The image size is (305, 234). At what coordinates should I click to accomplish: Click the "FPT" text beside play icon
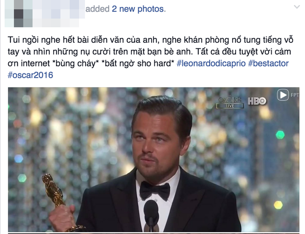[295, 95]
